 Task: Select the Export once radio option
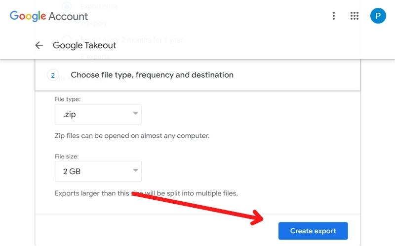click(x=67, y=6)
